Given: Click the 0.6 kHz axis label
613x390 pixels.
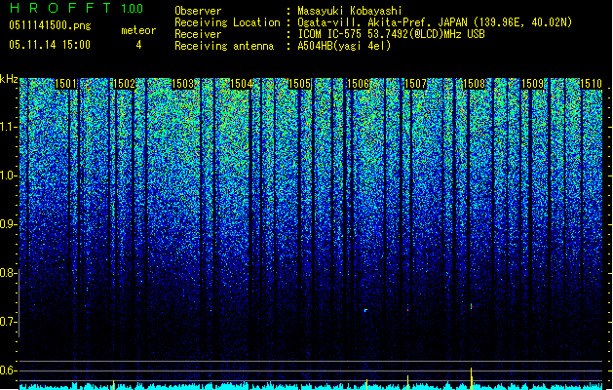Looking at the screenshot, I should (x=8, y=370).
